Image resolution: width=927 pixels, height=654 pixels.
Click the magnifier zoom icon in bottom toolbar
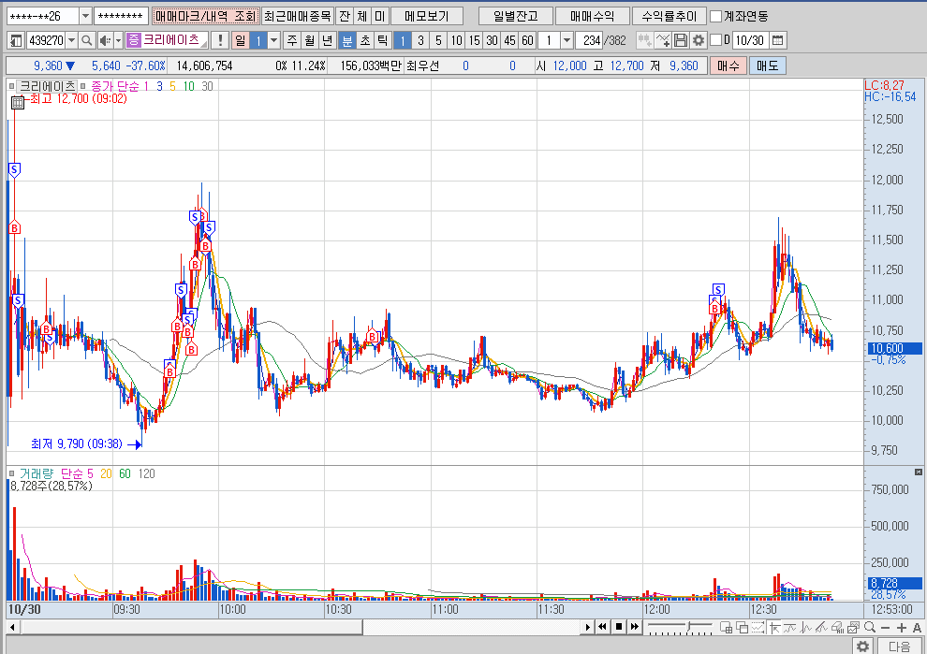870,627
